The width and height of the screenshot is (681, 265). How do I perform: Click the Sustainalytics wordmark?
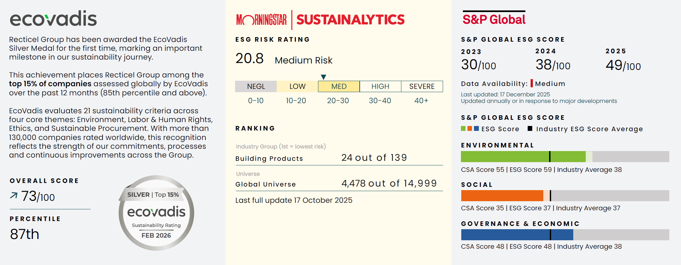tap(350, 20)
